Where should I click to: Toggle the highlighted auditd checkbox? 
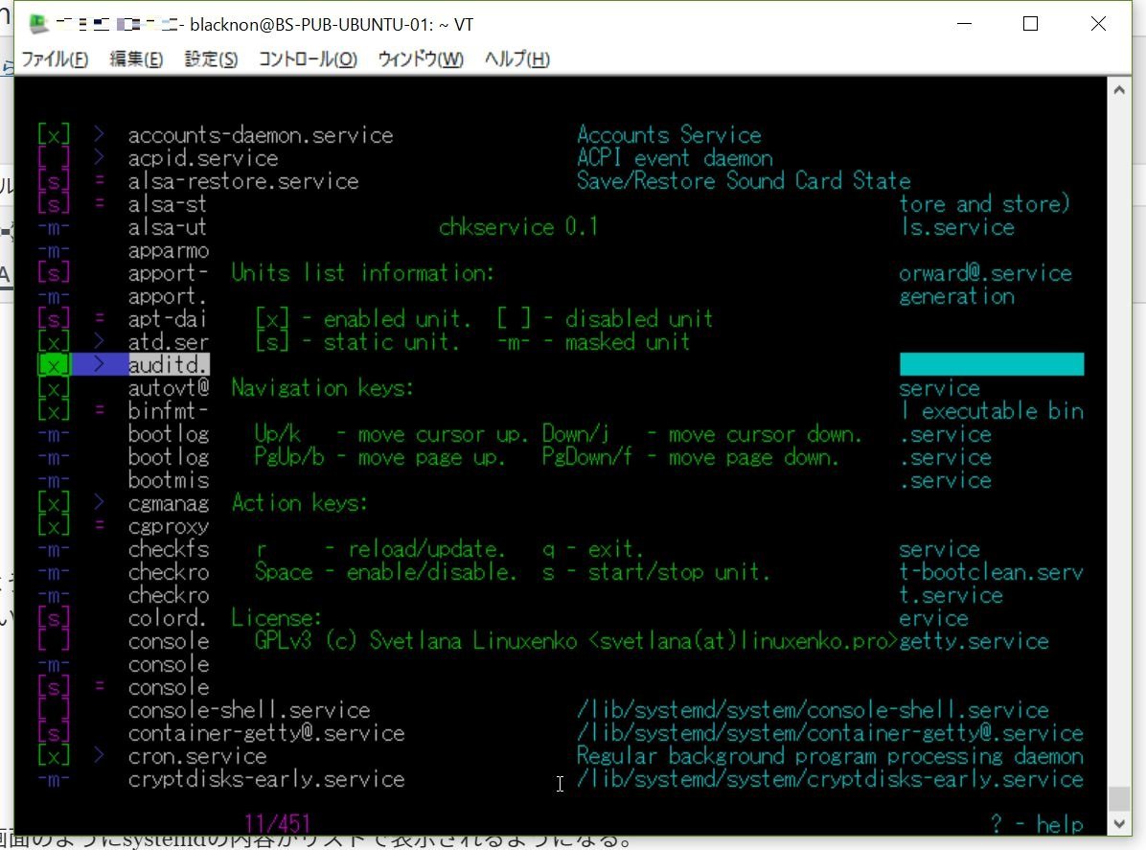coord(54,365)
